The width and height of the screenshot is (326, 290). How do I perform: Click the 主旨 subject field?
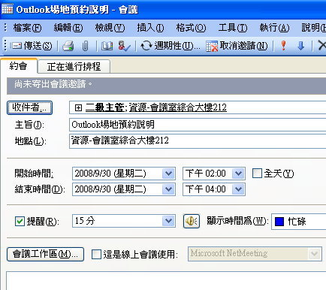coord(198,125)
